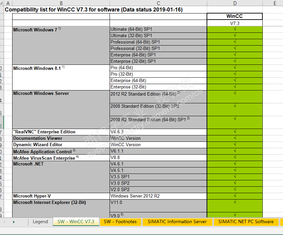The width and height of the screenshot is (283, 235).
Task: Select the Windows Server 2012 R2 cell
Action: tap(158, 196)
